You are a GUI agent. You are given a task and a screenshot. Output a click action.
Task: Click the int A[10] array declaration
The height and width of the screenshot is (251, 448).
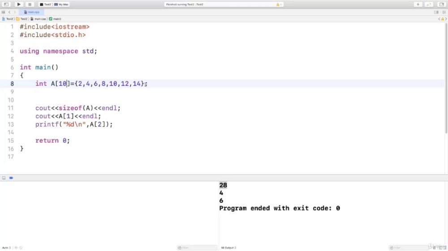(x=91, y=84)
